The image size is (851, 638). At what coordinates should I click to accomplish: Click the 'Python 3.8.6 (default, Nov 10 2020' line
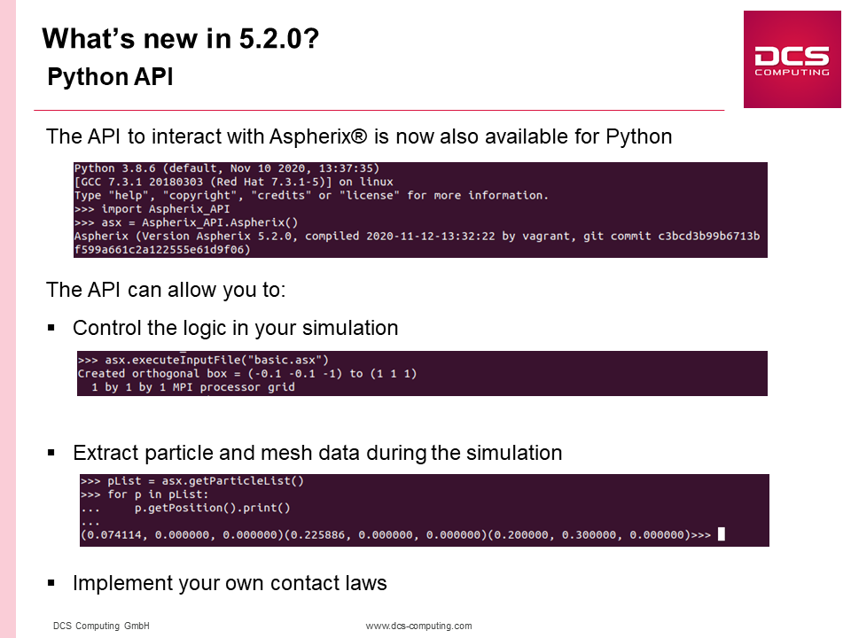pos(226,168)
